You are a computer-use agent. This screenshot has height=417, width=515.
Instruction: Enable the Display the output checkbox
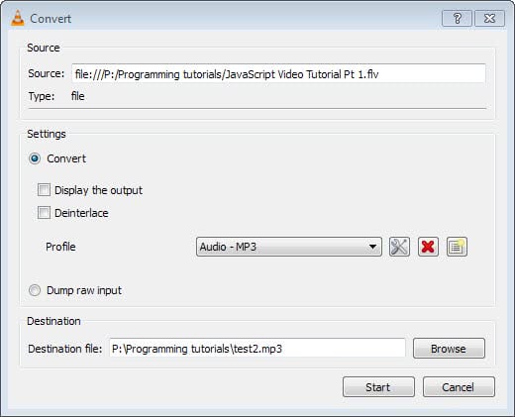pos(44,190)
